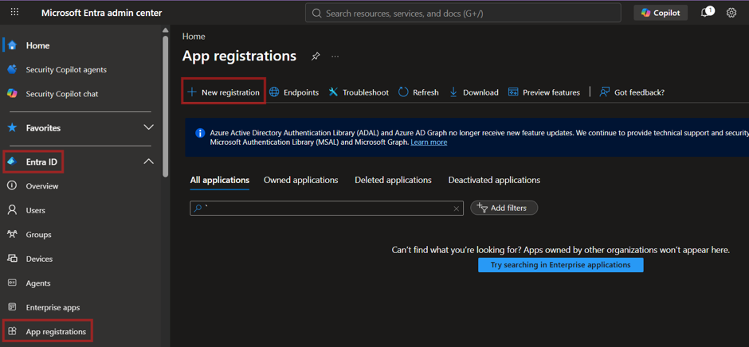Image resolution: width=749 pixels, height=347 pixels.
Task: Click the search resources input field
Action: point(463,13)
